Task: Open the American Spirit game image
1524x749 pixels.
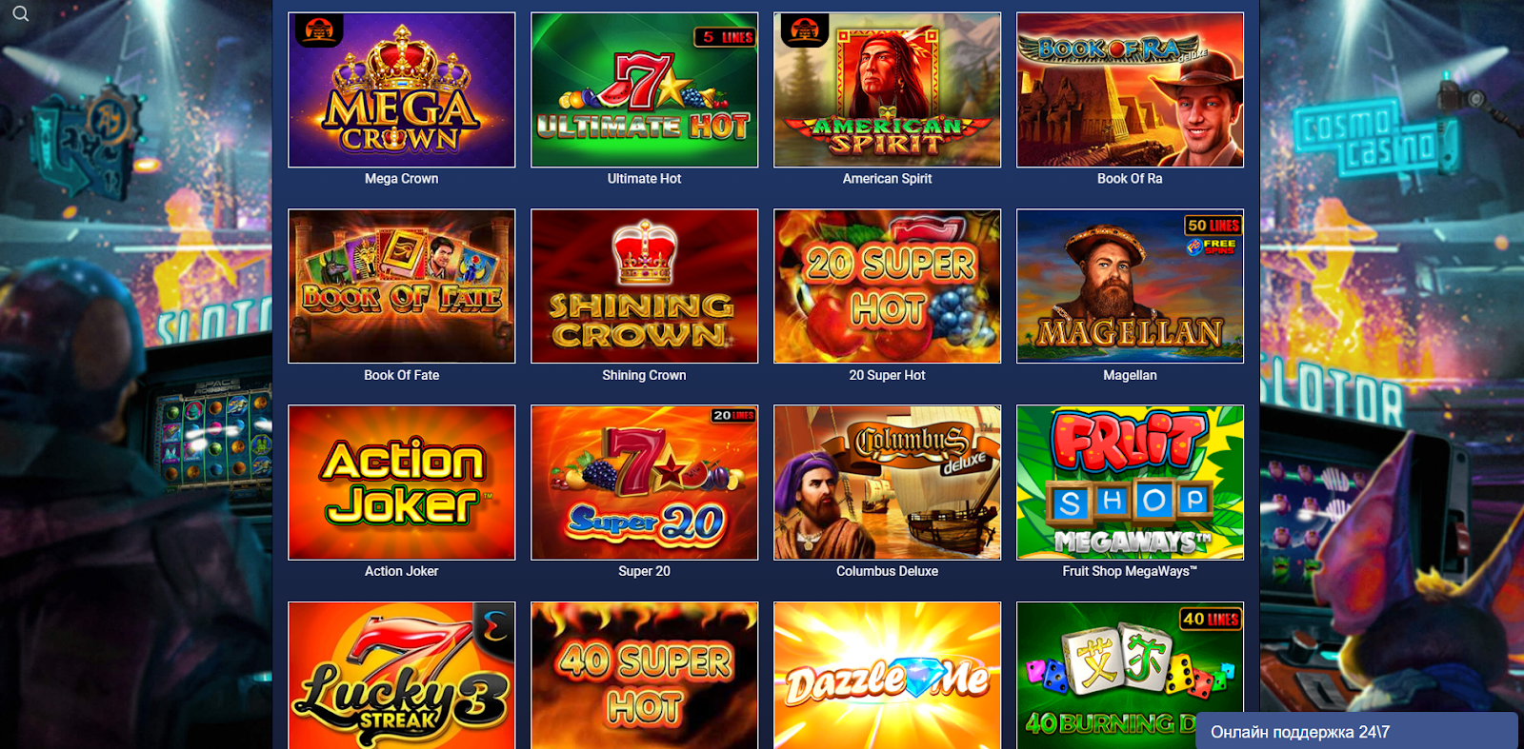Action: pos(887,89)
